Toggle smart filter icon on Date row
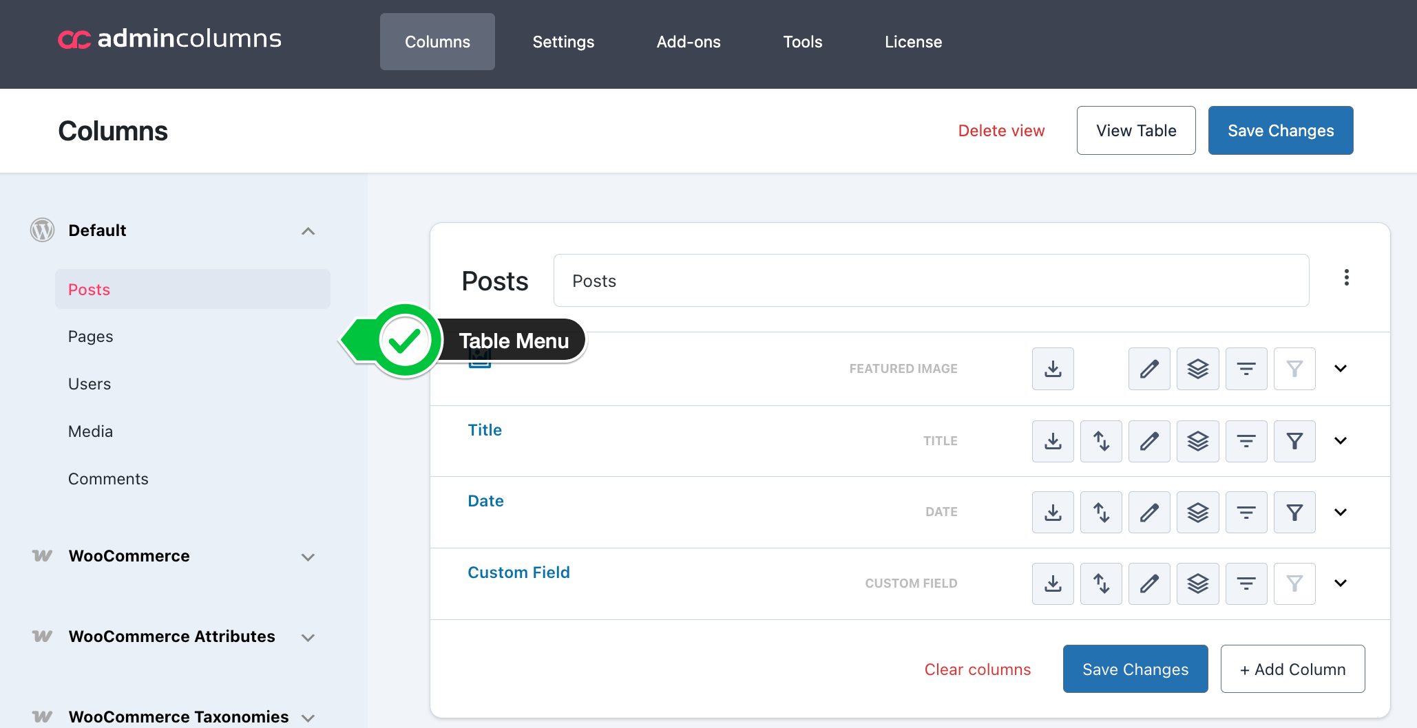Screen dimensions: 1417x728 [x=1246, y=512]
